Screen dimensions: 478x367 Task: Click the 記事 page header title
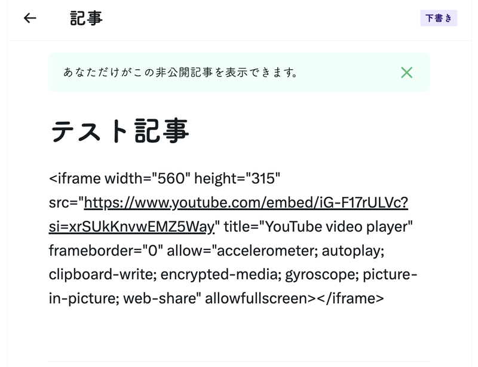click(86, 18)
